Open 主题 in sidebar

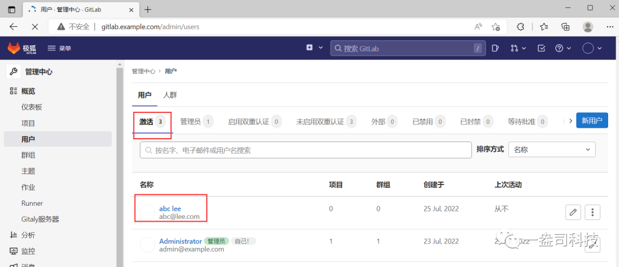[x=28, y=171]
